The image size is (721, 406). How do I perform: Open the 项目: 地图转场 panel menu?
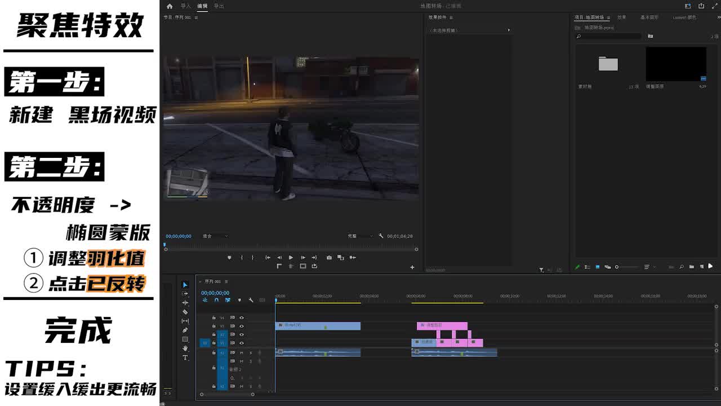click(608, 17)
